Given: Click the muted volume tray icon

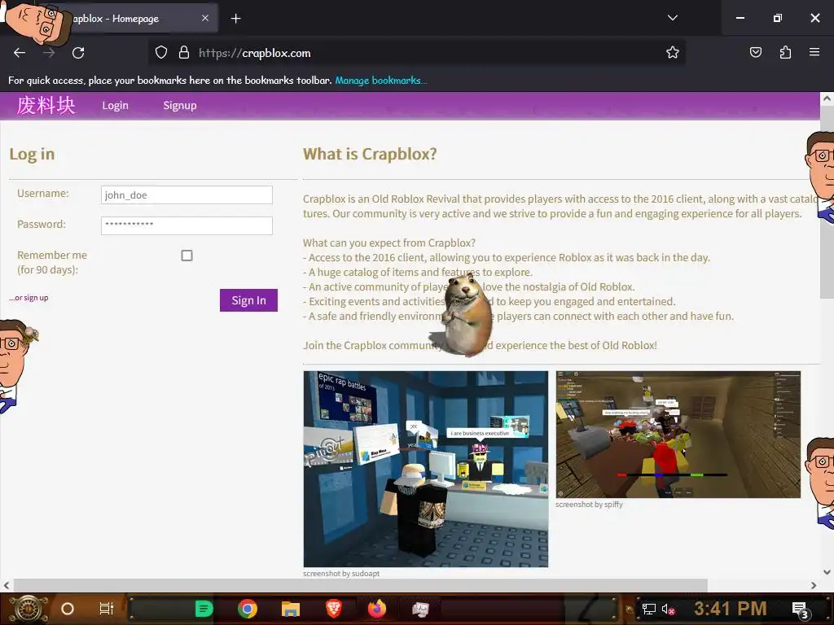Looking at the screenshot, I should click(x=668, y=609).
